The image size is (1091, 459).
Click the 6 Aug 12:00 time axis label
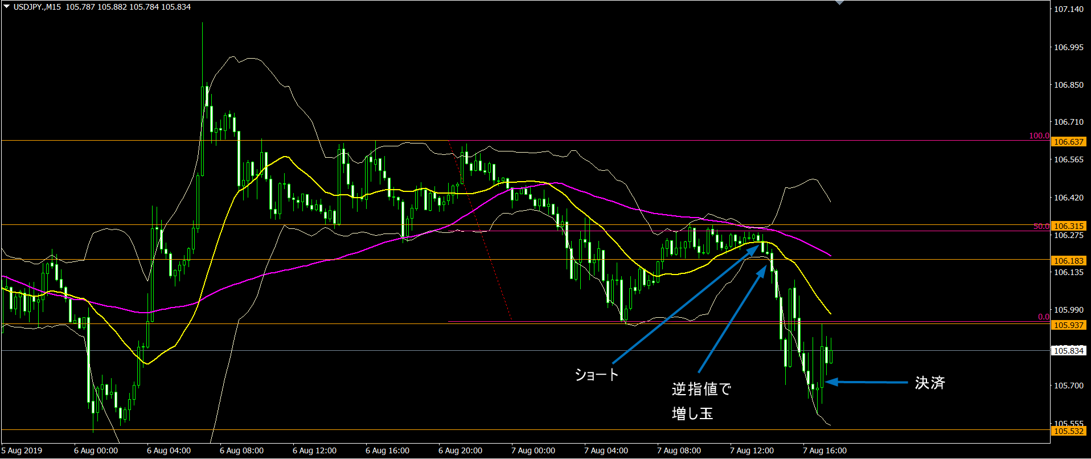(314, 450)
